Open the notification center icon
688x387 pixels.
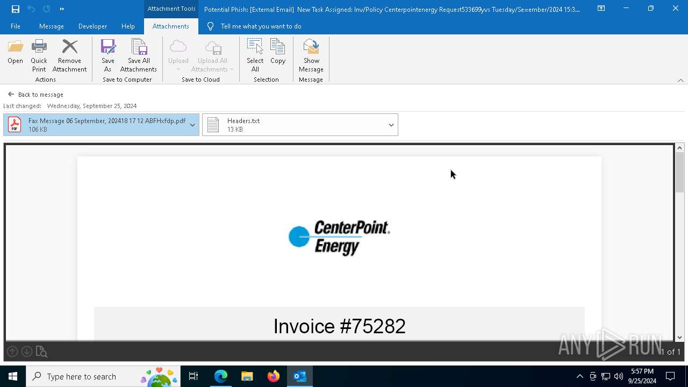tap(670, 376)
